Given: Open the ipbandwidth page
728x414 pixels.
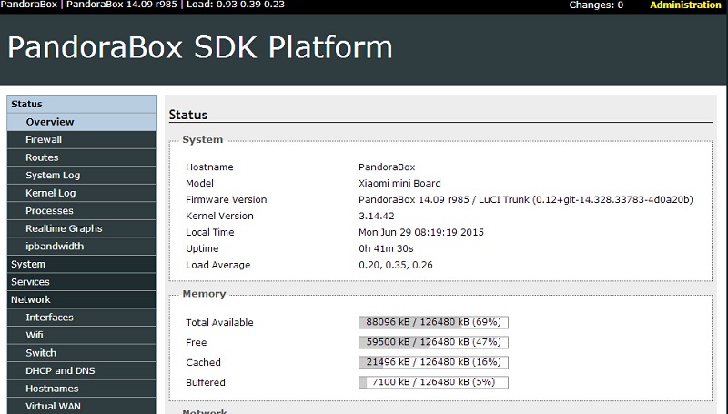Looking at the screenshot, I should [81, 247].
